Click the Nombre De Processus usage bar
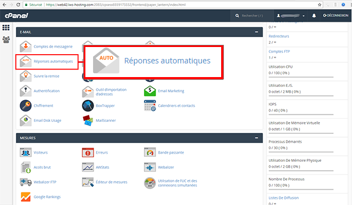 click(301, 190)
